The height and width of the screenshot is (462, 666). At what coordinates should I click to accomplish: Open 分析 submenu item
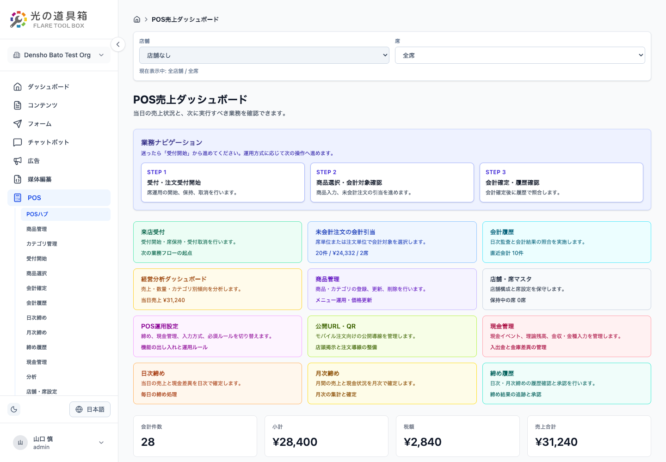point(66,377)
